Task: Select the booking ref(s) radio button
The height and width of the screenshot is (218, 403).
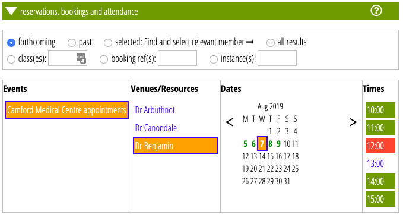Action: pyautogui.click(x=104, y=59)
